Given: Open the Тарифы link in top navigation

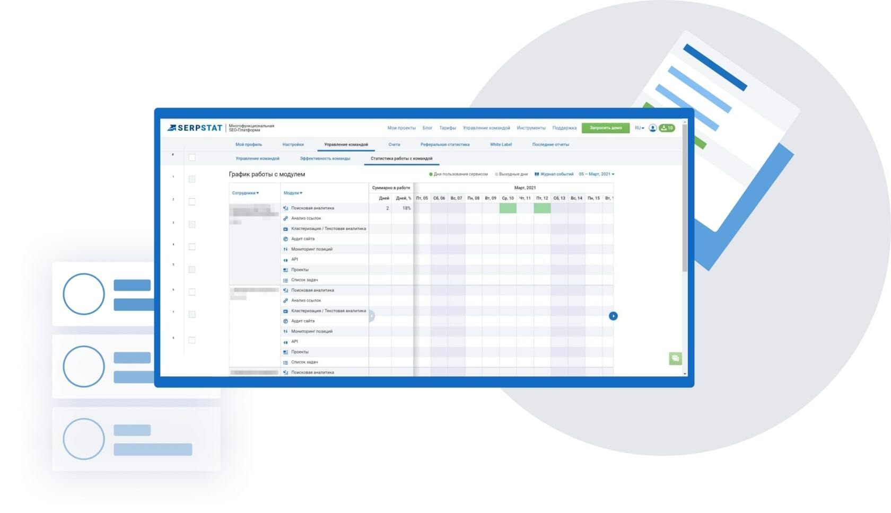Looking at the screenshot, I should 447,128.
